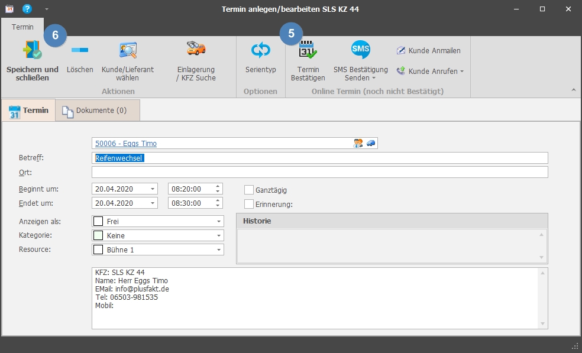
Task: Click notes line KFZ: SLS KZ 44
Action: (120, 273)
